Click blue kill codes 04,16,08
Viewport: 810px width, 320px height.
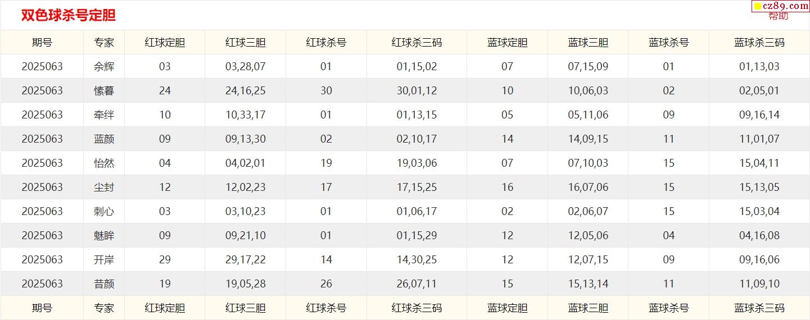point(759,235)
